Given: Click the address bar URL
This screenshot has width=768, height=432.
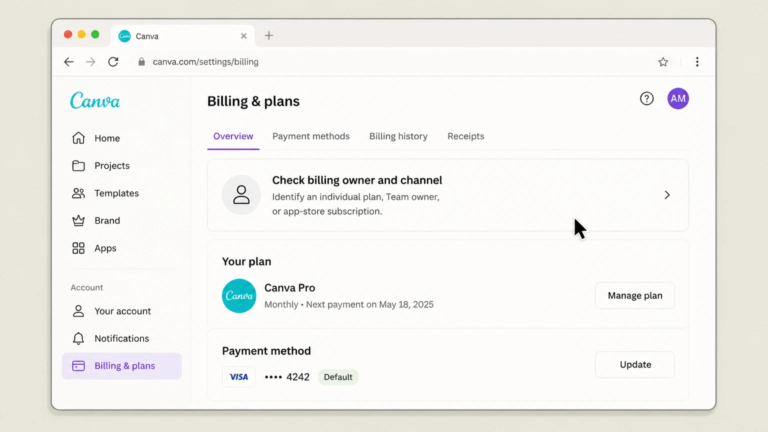Looking at the screenshot, I should (205, 61).
